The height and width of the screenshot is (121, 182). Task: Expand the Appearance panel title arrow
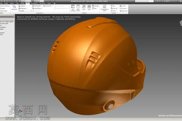pos(43,13)
